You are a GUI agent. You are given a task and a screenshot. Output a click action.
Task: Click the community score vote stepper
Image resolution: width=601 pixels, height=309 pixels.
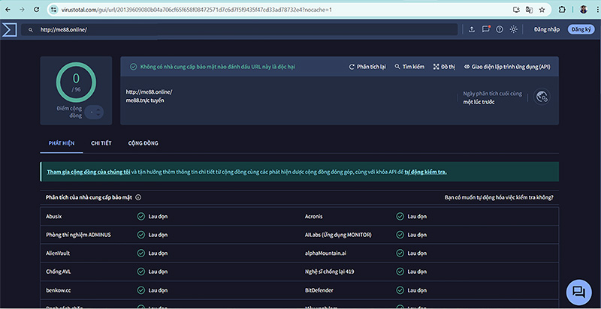[95, 112]
